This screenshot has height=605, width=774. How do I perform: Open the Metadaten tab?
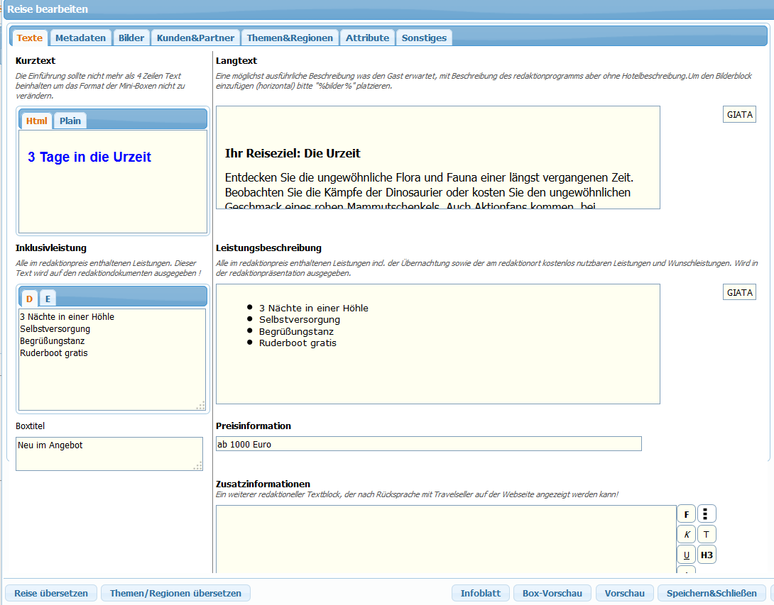[80, 38]
